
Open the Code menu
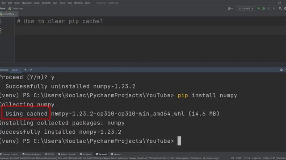click(37, 3)
